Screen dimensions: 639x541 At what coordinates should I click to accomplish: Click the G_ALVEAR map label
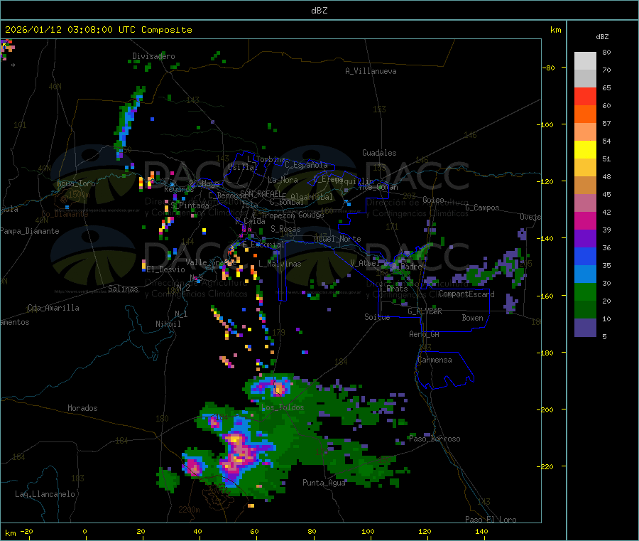click(425, 311)
